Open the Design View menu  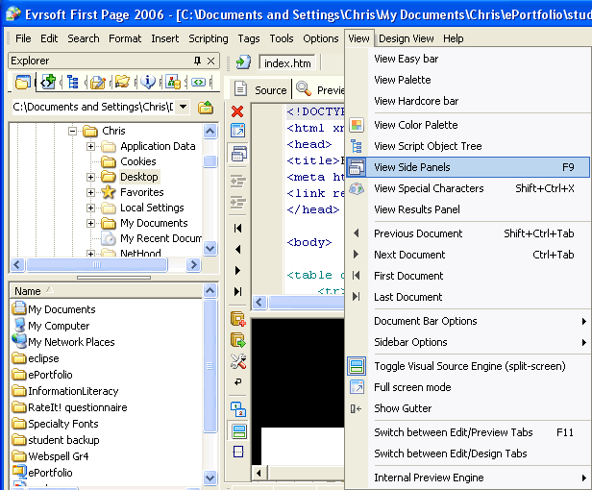coord(406,38)
